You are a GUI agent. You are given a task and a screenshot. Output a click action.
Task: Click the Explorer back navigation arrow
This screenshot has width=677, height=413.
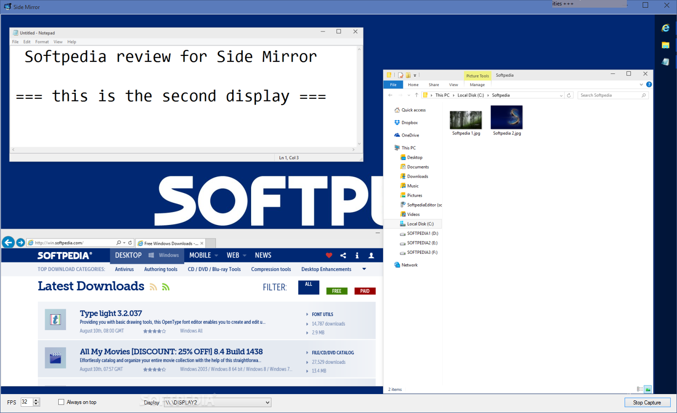point(390,95)
